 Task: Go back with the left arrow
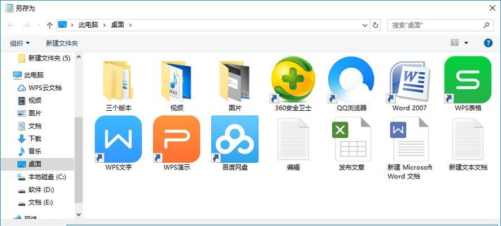[11, 25]
